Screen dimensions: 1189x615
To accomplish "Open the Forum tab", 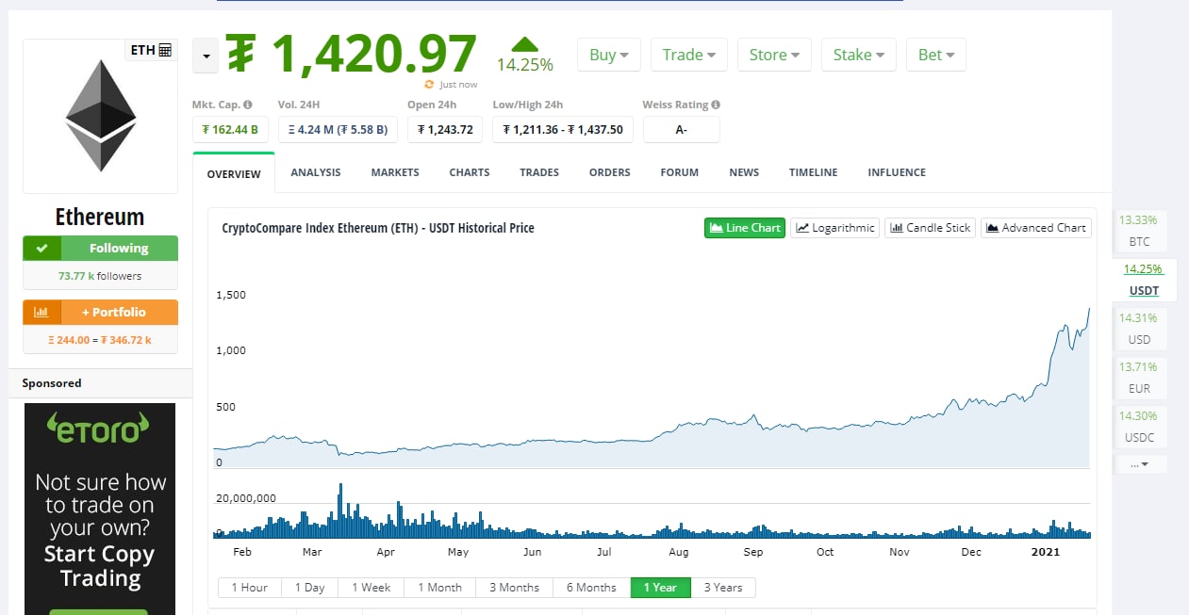I will (x=680, y=172).
